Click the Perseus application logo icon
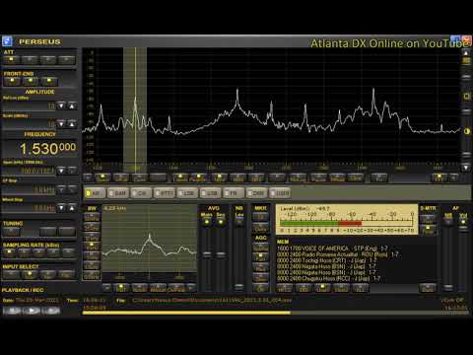 (x=7, y=41)
